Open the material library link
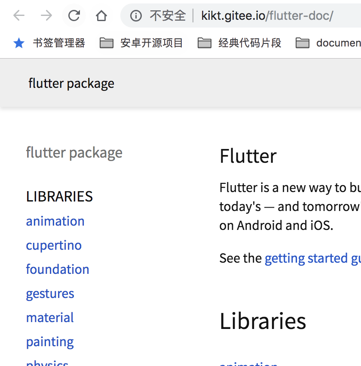Image resolution: width=361 pixels, height=366 pixels. [50, 317]
